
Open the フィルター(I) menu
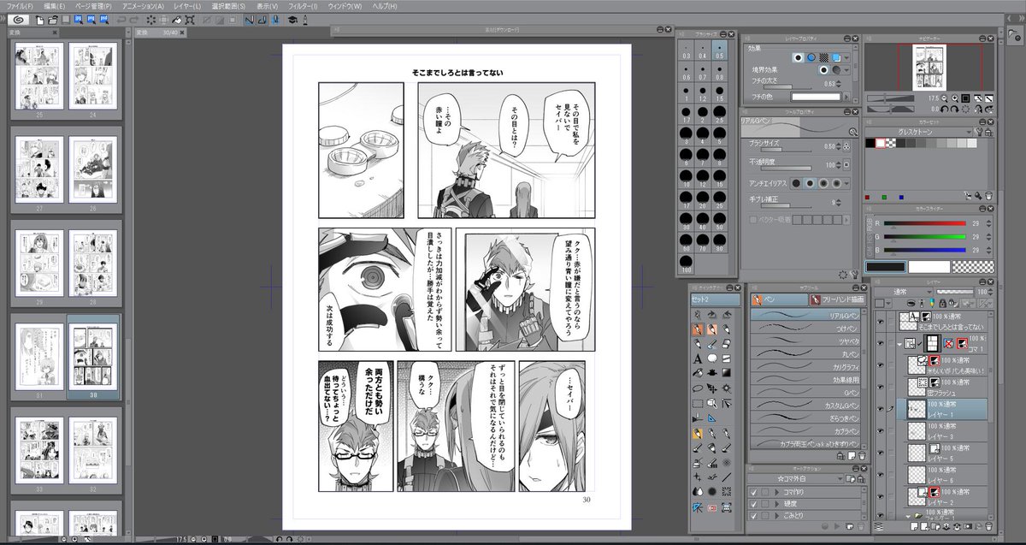point(303,6)
